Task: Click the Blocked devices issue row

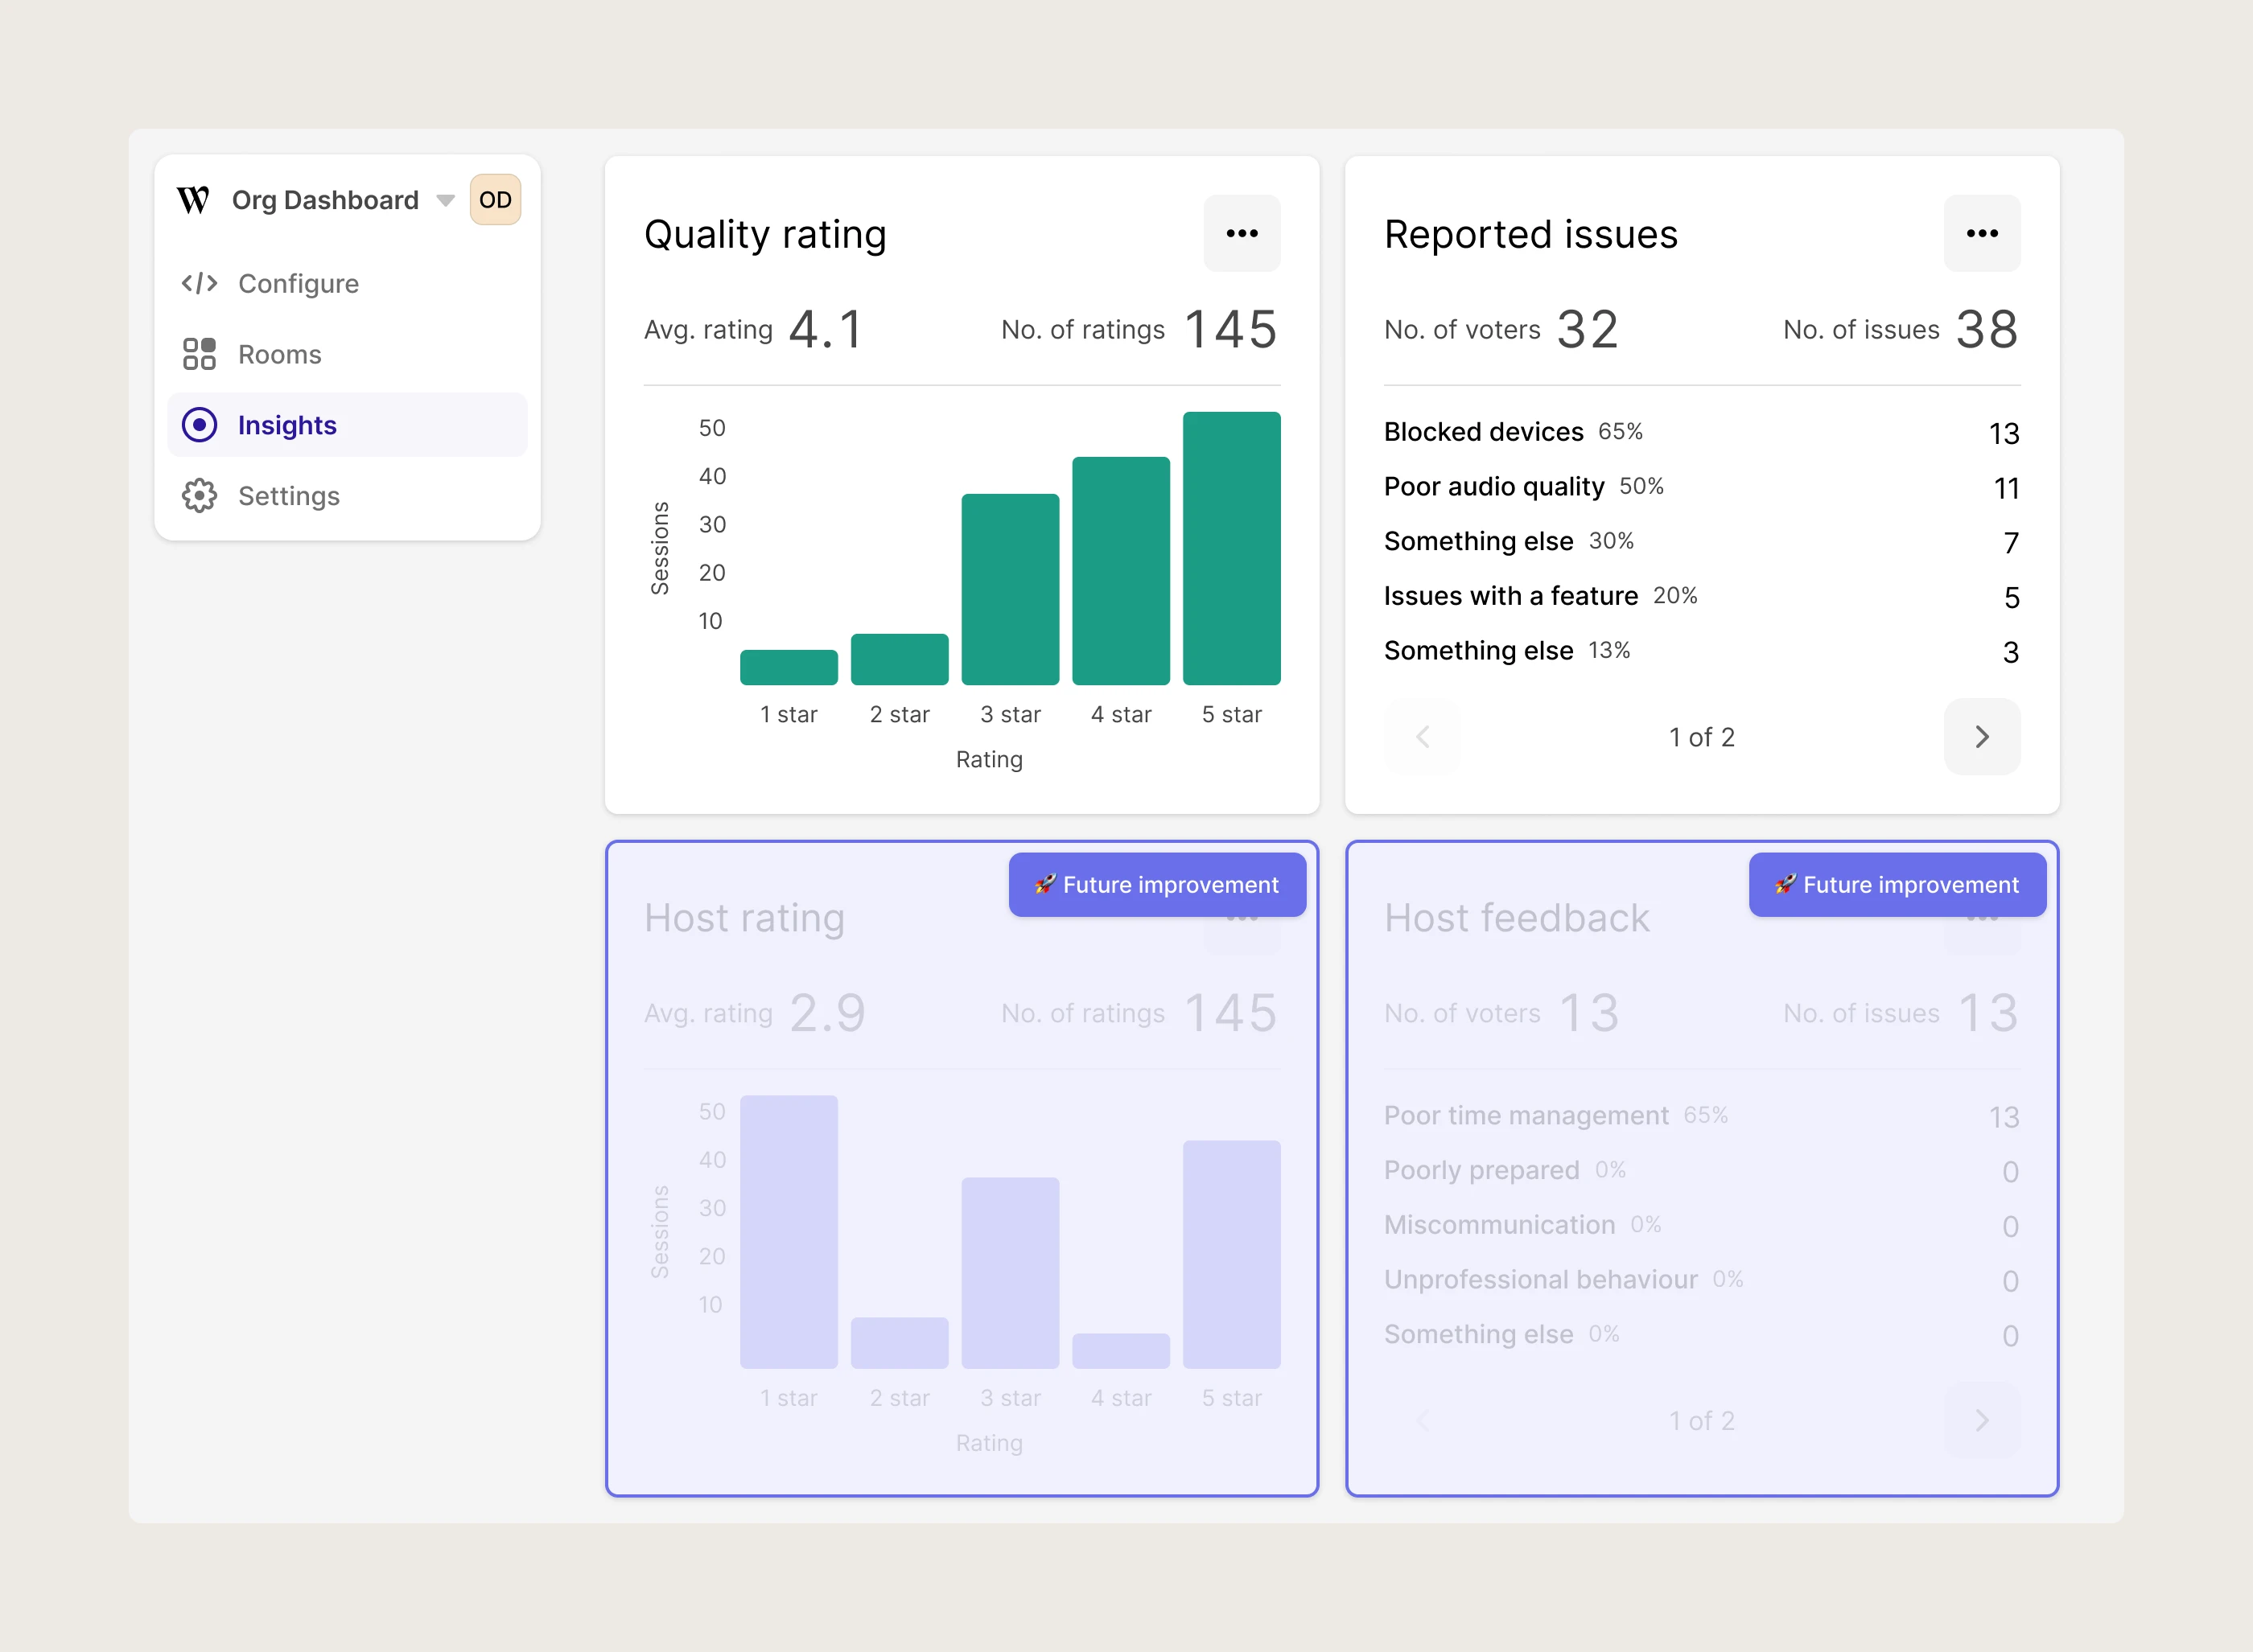Action: 1702,432
